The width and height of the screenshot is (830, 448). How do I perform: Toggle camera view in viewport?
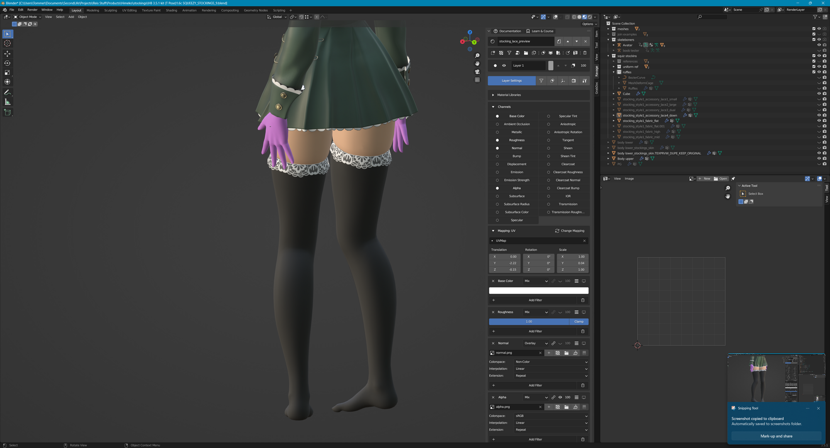(477, 72)
